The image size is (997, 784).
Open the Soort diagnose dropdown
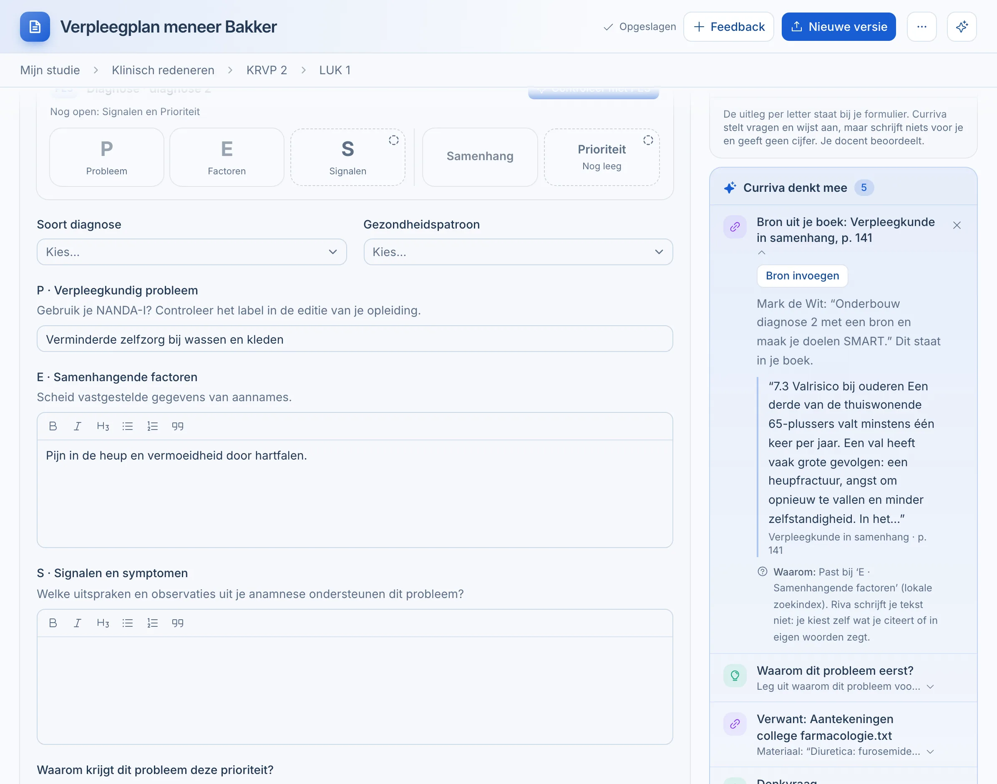(x=191, y=251)
